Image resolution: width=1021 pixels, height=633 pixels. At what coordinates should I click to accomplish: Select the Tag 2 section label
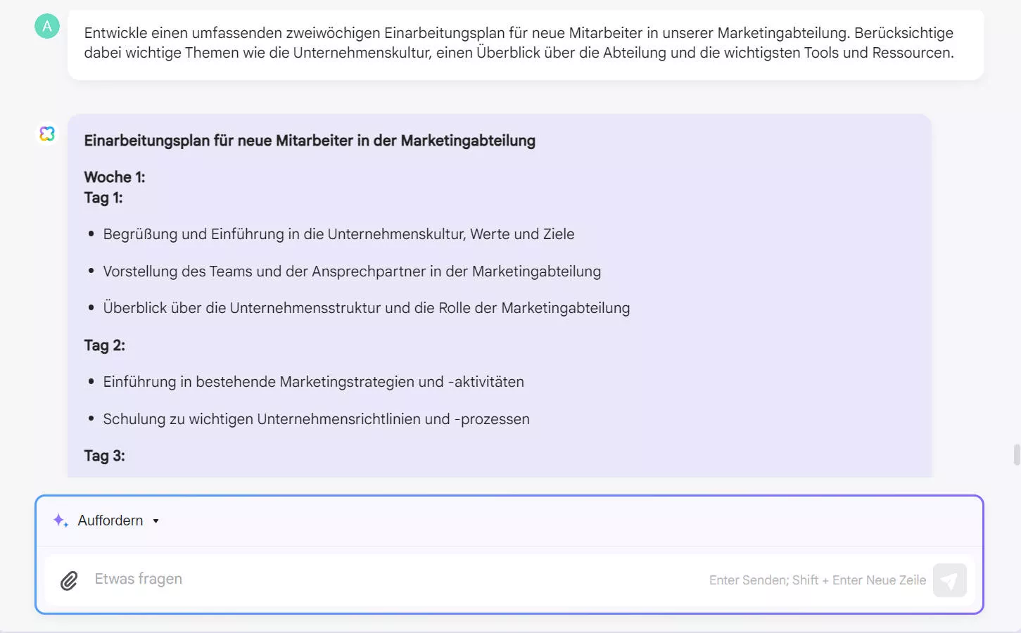tap(104, 345)
